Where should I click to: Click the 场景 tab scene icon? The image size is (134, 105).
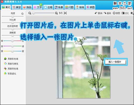click(x=56, y=7)
